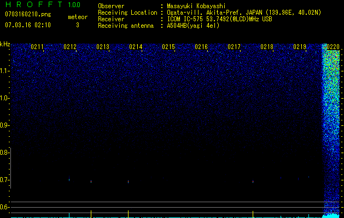Click the 0211 time axis label

[x=37, y=47]
